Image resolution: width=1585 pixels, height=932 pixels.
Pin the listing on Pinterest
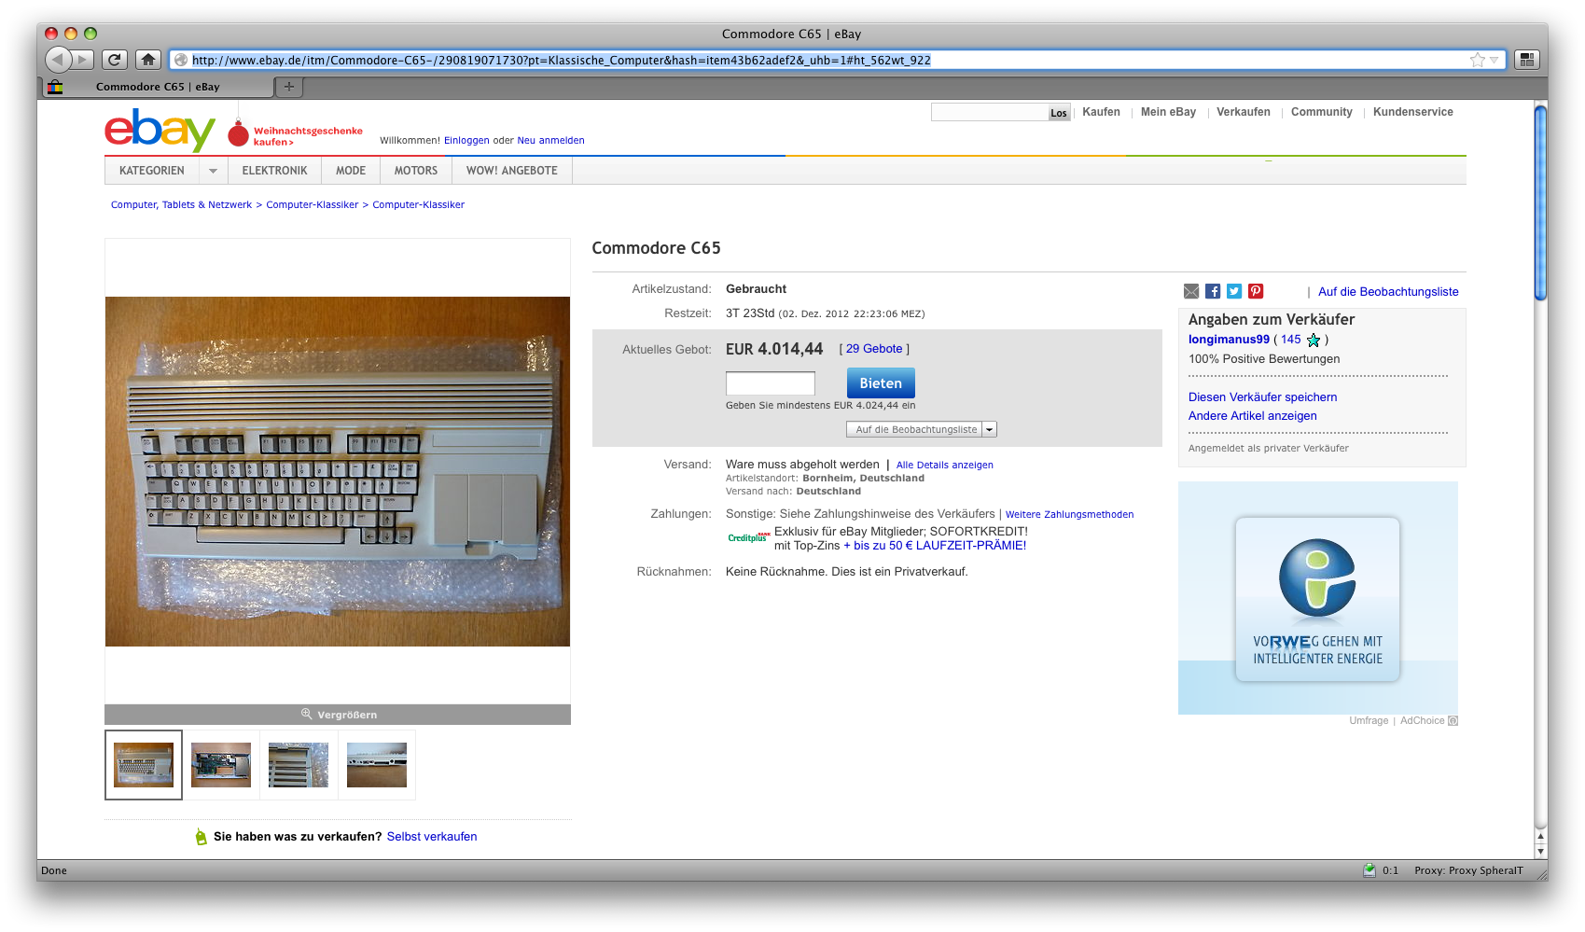(x=1256, y=291)
